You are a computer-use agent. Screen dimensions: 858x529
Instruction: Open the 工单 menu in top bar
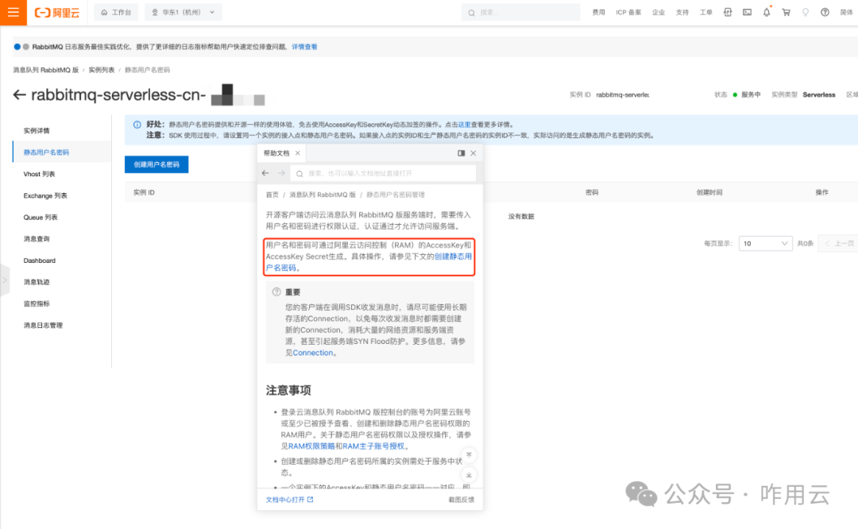pyautogui.click(x=706, y=12)
